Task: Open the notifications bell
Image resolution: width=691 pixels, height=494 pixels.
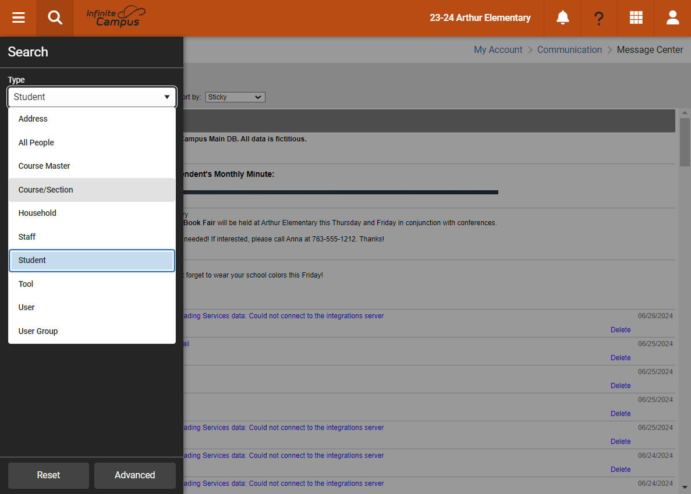Action: click(x=562, y=18)
